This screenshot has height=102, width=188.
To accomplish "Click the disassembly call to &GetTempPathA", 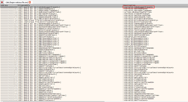I will (x=36, y=9).
